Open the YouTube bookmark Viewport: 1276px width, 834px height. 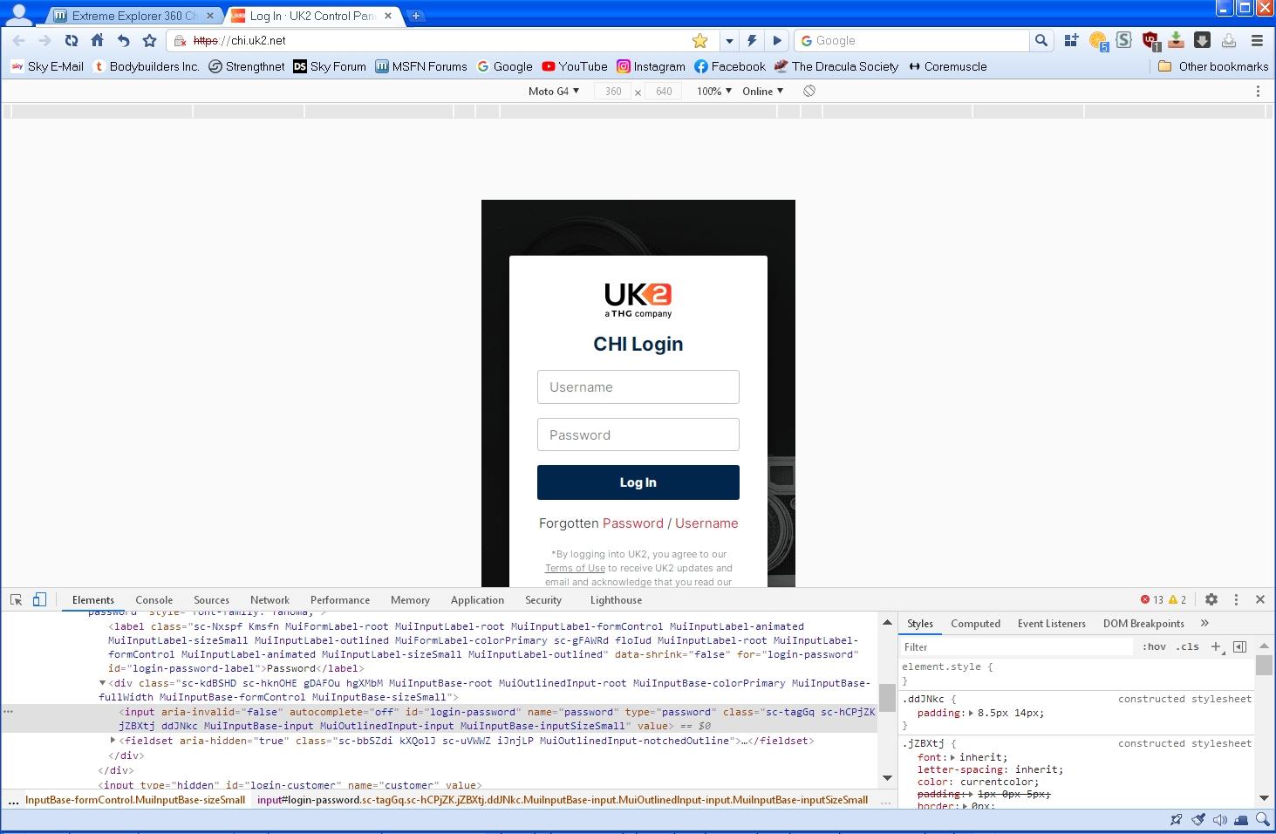(x=575, y=66)
